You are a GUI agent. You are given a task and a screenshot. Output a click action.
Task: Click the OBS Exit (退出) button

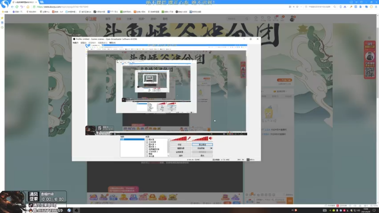click(203, 156)
